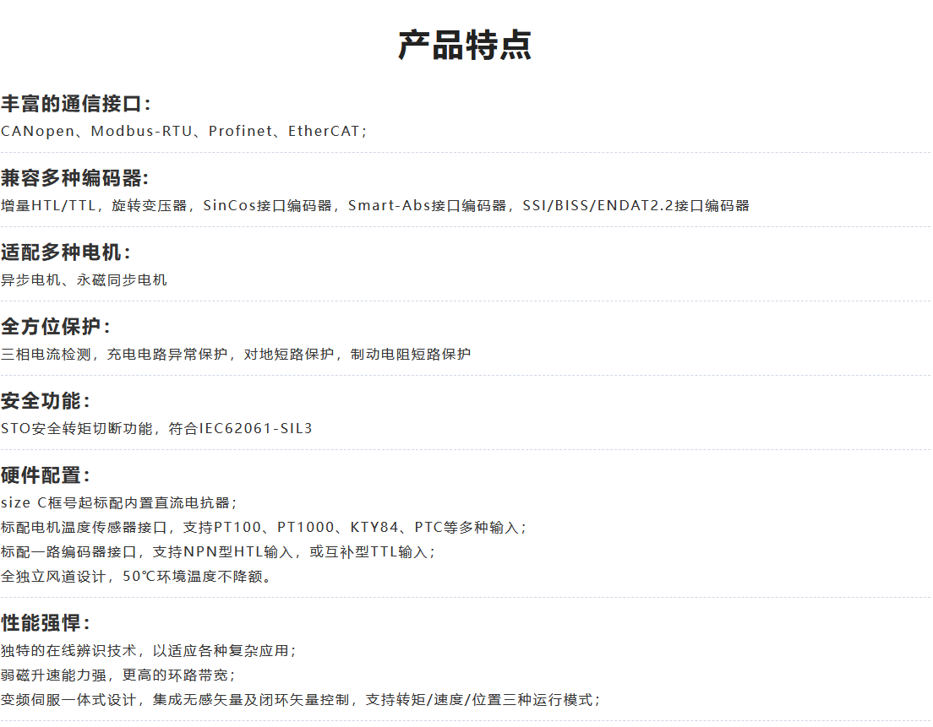The height and width of the screenshot is (727, 933).
Task: Click the line starting "独特的在线辨识技术"
Action: (149, 651)
